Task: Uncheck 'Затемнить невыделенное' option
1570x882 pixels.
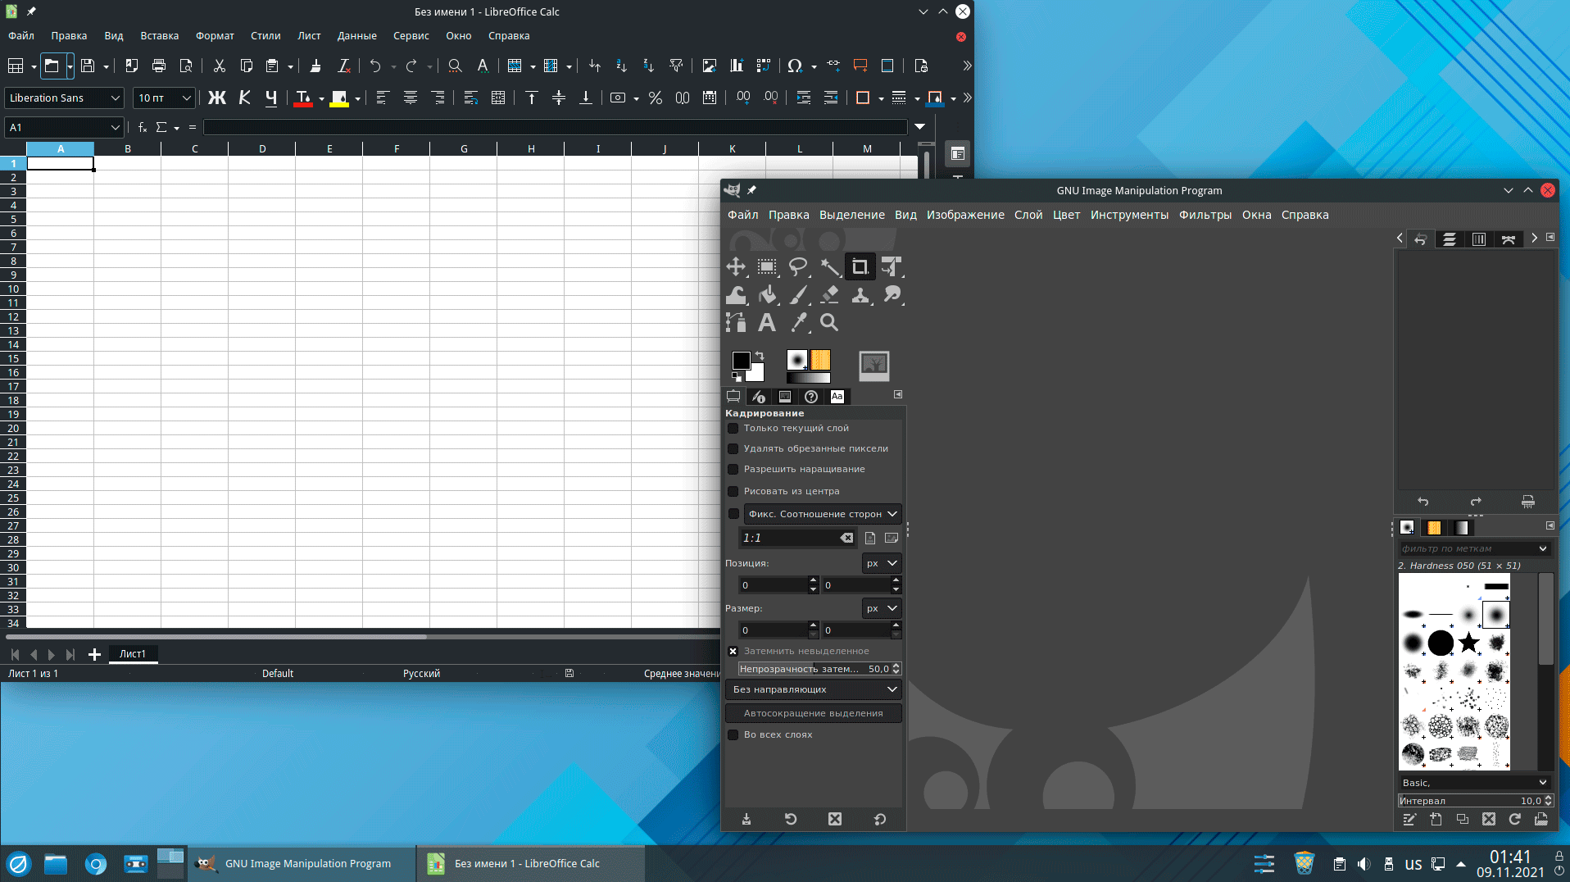Action: tap(733, 652)
